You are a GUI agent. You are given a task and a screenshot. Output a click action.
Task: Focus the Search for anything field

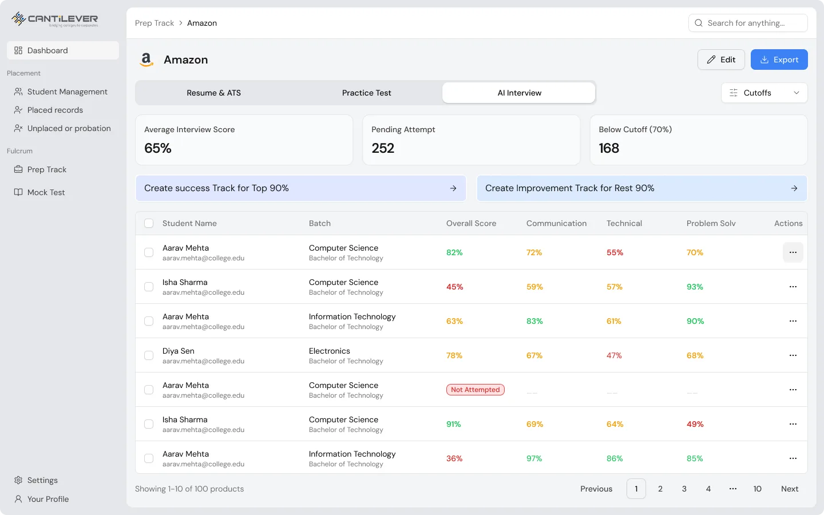coord(748,23)
